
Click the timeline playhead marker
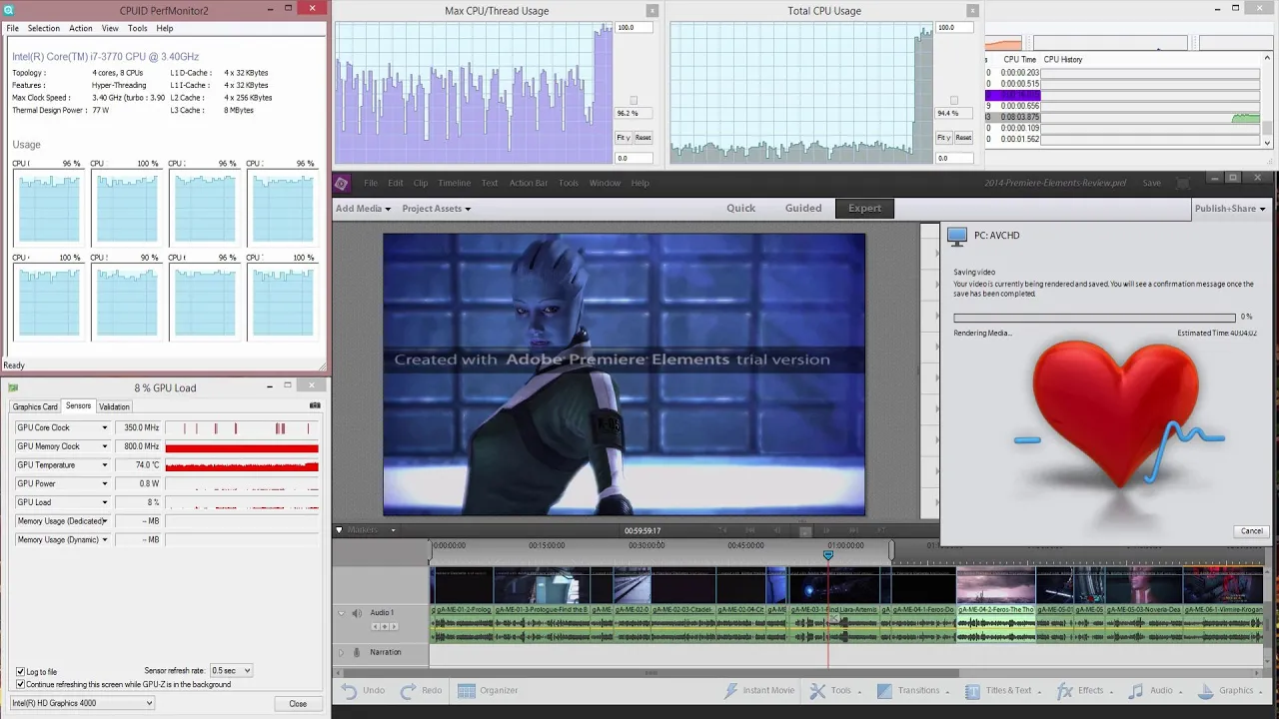tap(828, 554)
